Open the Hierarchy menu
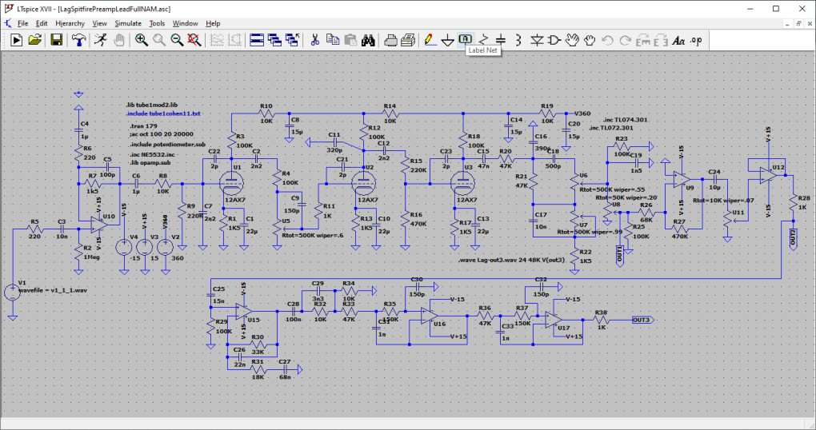 tap(70, 23)
